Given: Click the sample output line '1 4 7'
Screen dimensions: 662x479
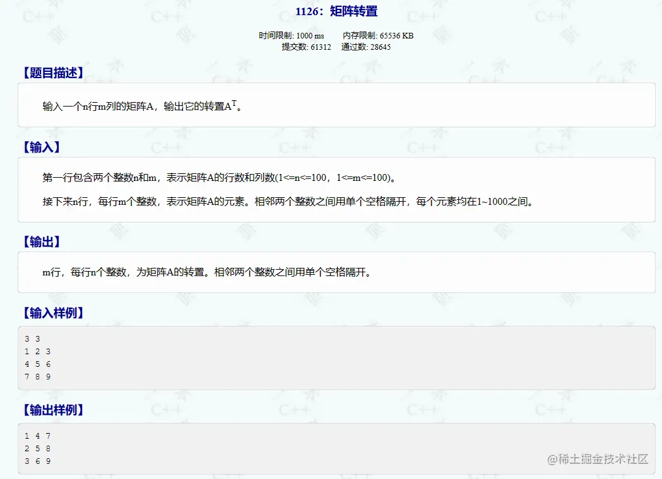Looking at the screenshot, I should (38, 436).
